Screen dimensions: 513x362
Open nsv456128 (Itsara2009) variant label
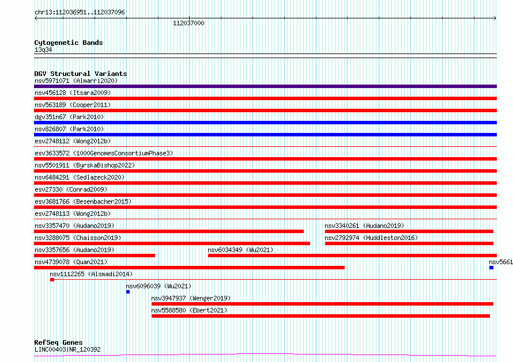point(73,93)
